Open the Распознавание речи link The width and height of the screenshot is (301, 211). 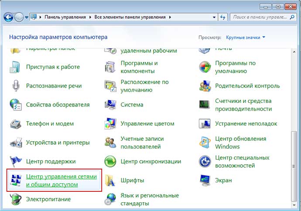click(x=54, y=86)
